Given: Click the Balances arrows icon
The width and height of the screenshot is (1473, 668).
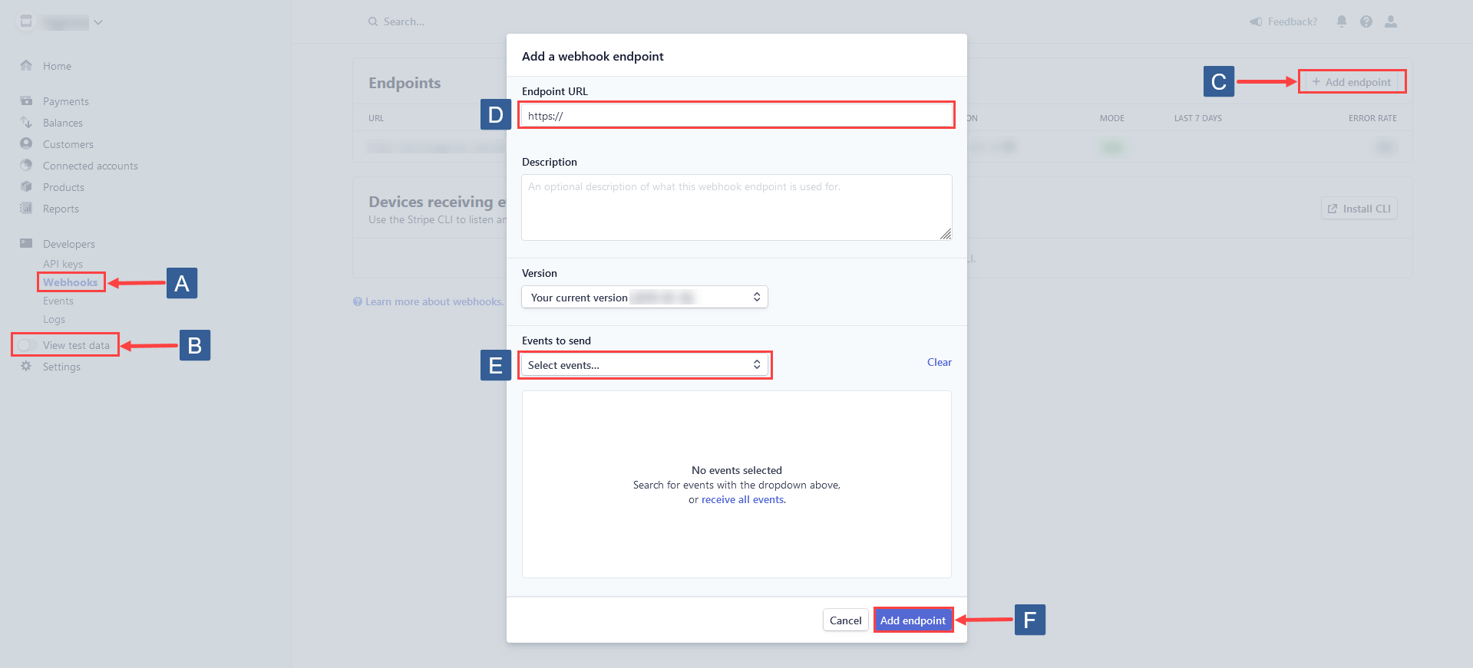Looking at the screenshot, I should pos(26,122).
